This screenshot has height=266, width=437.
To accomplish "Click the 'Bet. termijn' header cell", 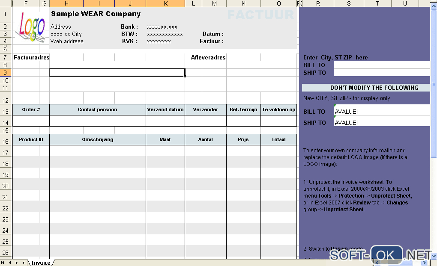I will [x=243, y=109].
